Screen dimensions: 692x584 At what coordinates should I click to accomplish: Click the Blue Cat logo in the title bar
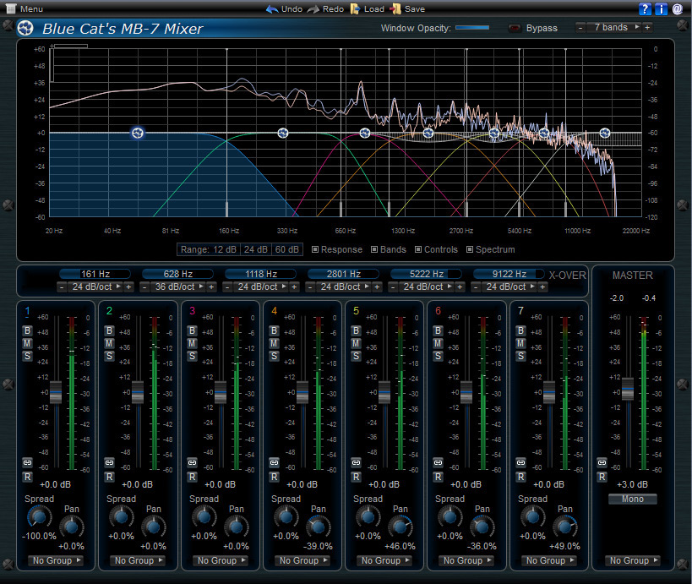pyautogui.click(x=25, y=28)
